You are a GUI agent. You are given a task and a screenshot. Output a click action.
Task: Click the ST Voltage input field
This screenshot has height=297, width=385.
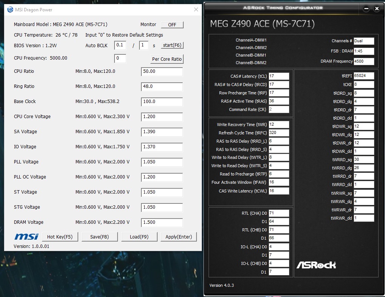(x=162, y=192)
